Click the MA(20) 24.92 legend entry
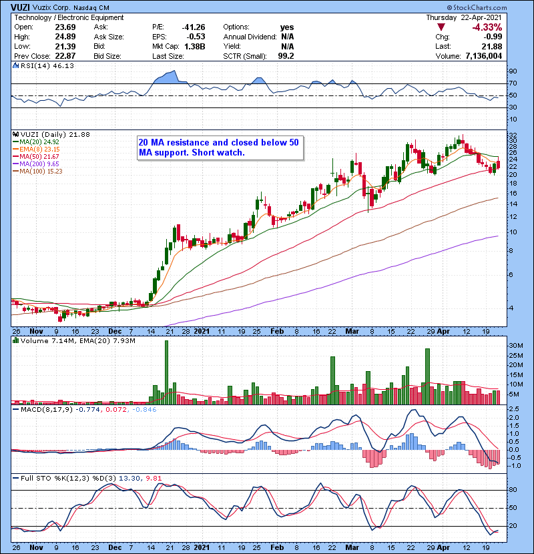 pyautogui.click(x=35, y=142)
